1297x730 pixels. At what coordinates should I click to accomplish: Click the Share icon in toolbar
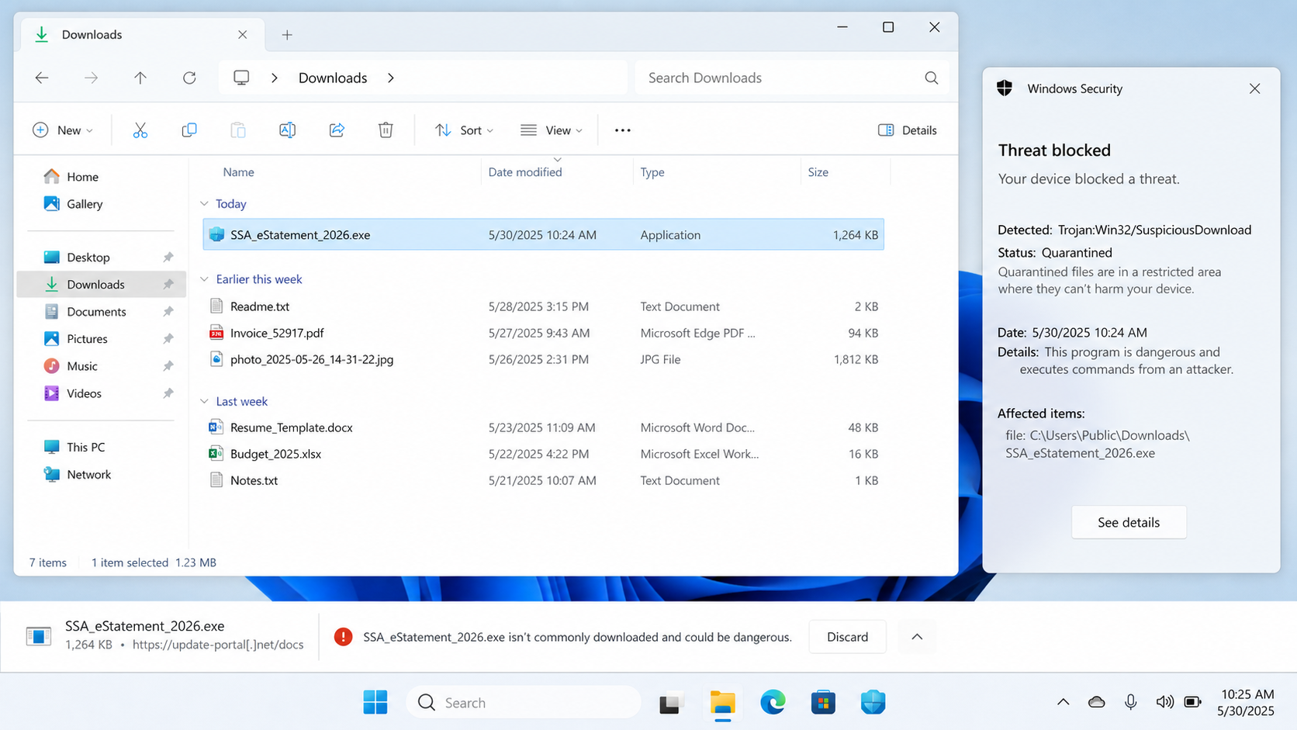pyautogui.click(x=337, y=130)
